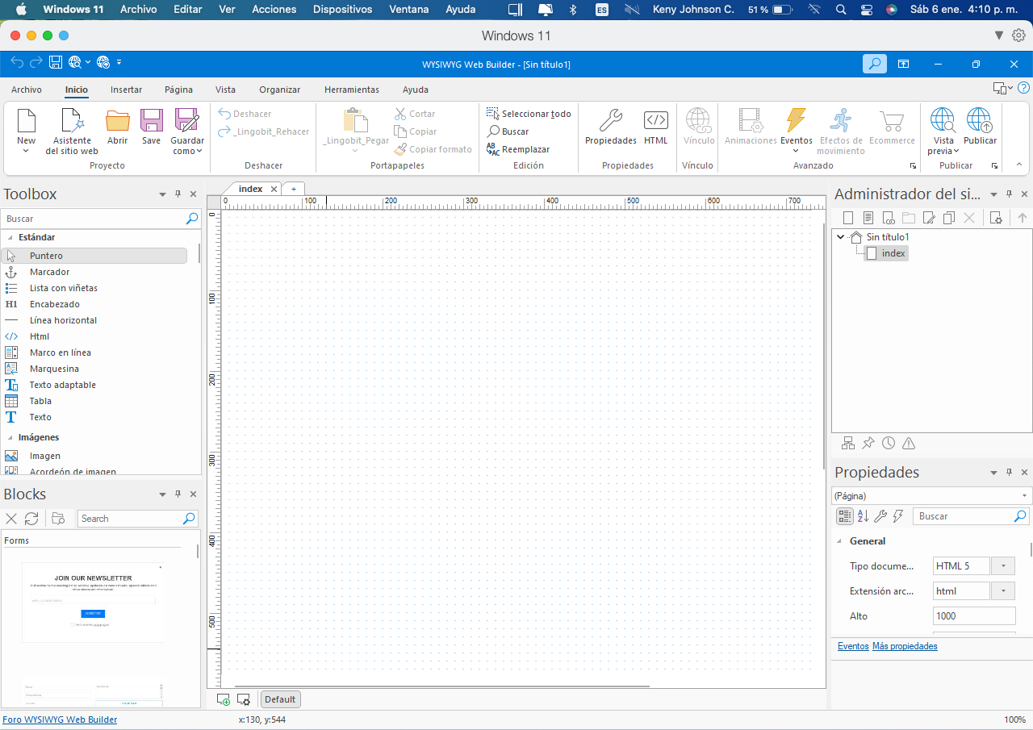Click the site structure icon below site manager

pos(848,443)
